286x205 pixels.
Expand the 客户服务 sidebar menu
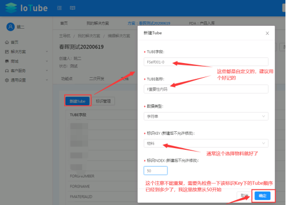[47, 70]
